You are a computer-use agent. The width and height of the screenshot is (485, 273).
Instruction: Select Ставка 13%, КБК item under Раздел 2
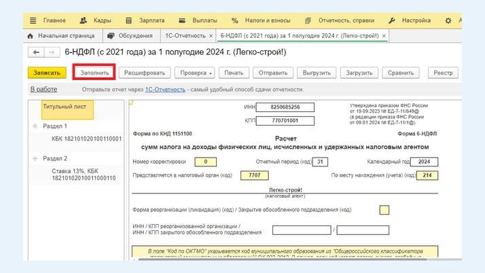tap(84, 175)
